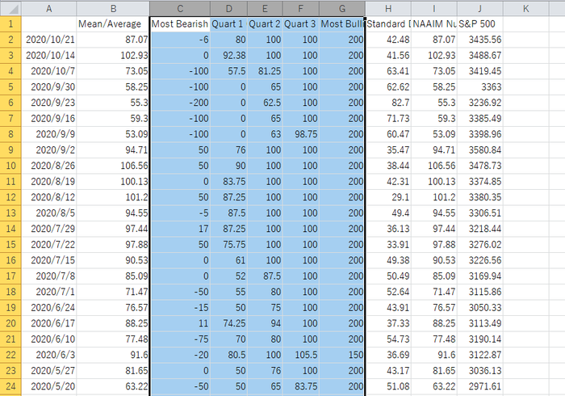
Task: Click Most Bullish value 150
Action: 342,355
